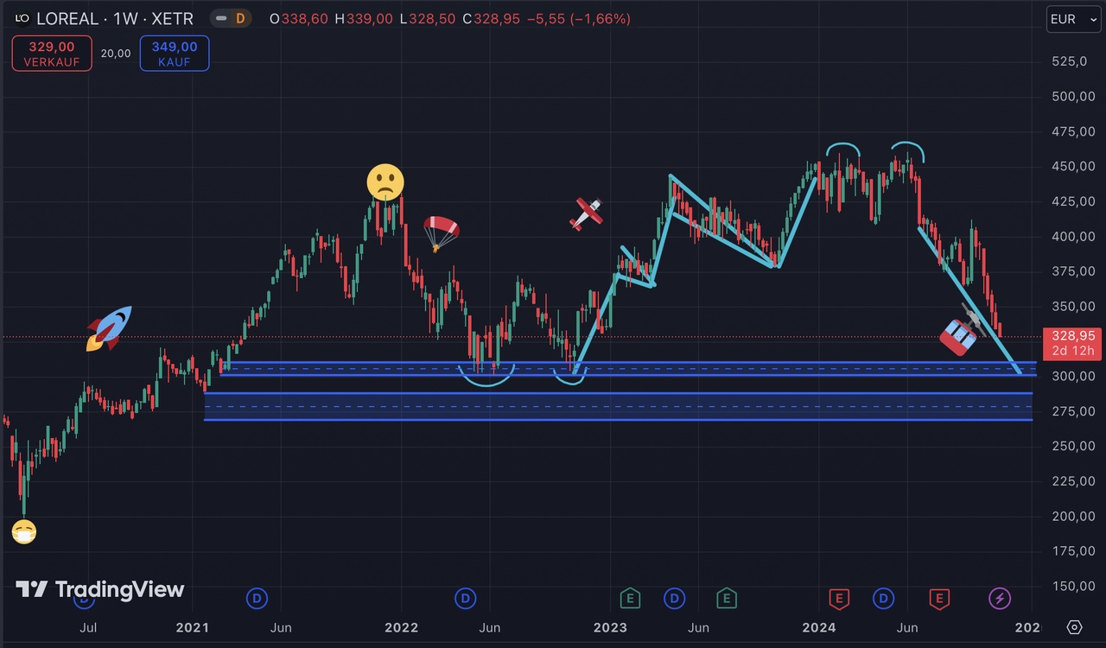
Task: Click the red 328,95 current price label
Action: tap(1072, 335)
